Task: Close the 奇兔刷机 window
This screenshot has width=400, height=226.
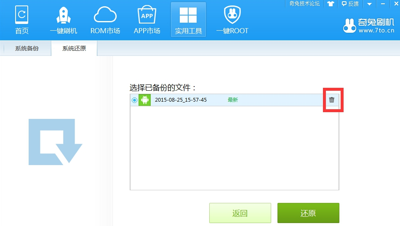Action: (397, 4)
